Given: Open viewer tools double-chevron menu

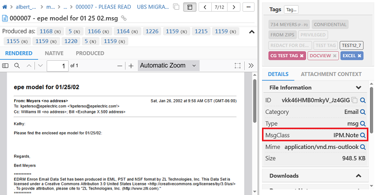Looking at the screenshot, I should pos(251,66).
